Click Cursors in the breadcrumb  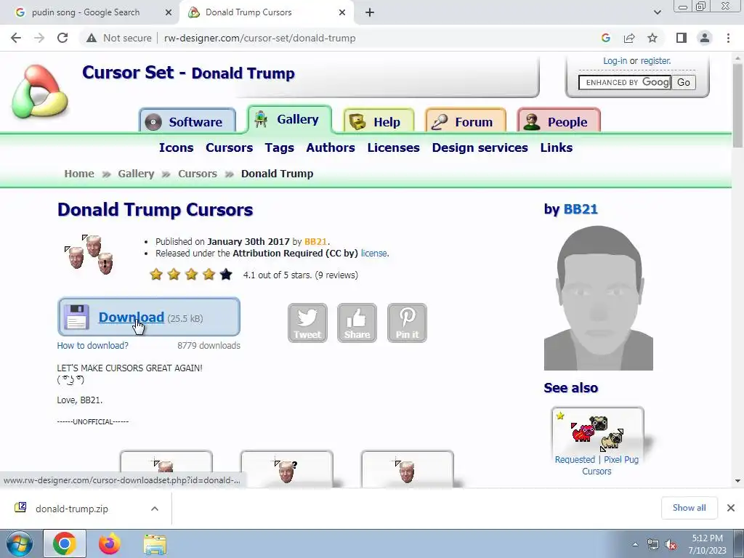click(x=198, y=174)
